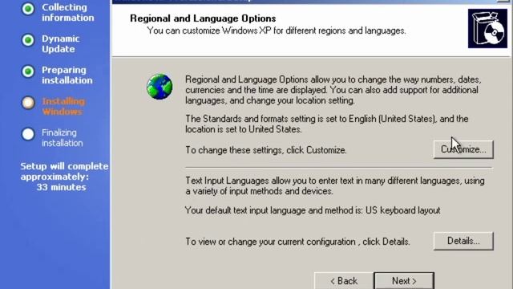Click the Customize... button
The height and width of the screenshot is (289, 513).
coord(463,149)
